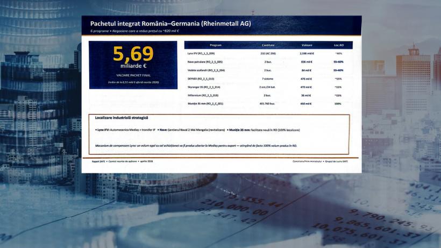Screen dimensions: 441x248
Task: Click the '100%' localization cell
Action: pyautogui.click(x=338, y=103)
